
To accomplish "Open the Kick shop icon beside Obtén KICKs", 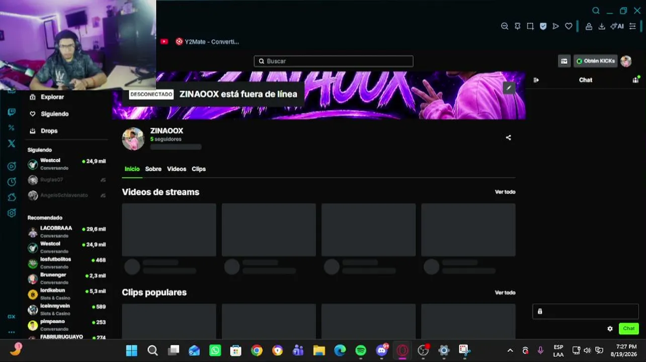I will (564, 61).
